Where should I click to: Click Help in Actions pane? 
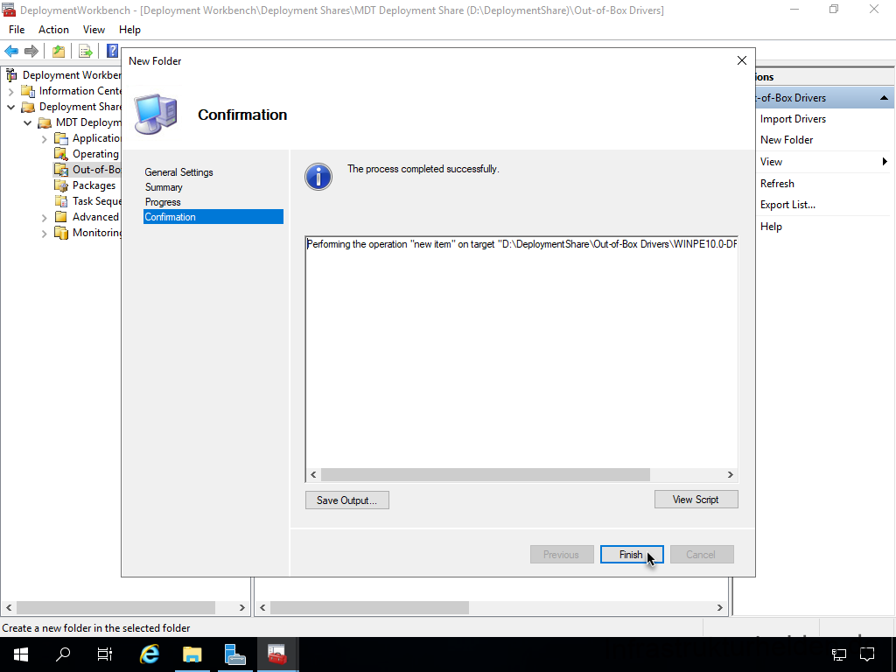click(771, 227)
